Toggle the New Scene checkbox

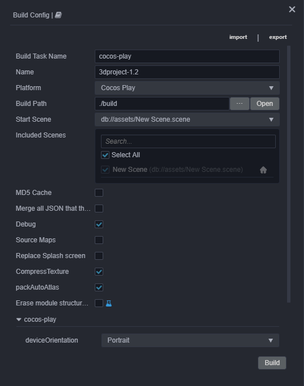point(105,170)
